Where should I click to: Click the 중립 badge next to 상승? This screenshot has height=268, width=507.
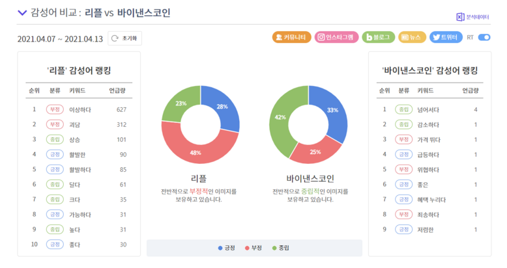[x=55, y=139]
